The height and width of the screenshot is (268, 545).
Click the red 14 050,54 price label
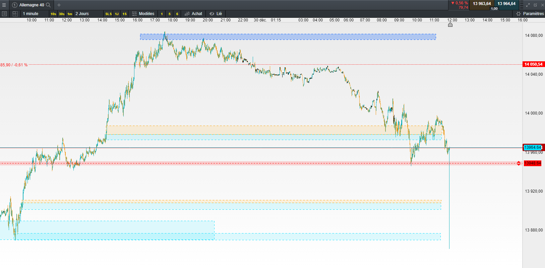(x=534, y=64)
